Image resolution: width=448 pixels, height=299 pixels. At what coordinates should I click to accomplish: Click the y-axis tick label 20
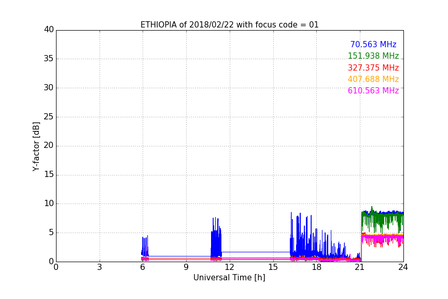(x=49, y=145)
